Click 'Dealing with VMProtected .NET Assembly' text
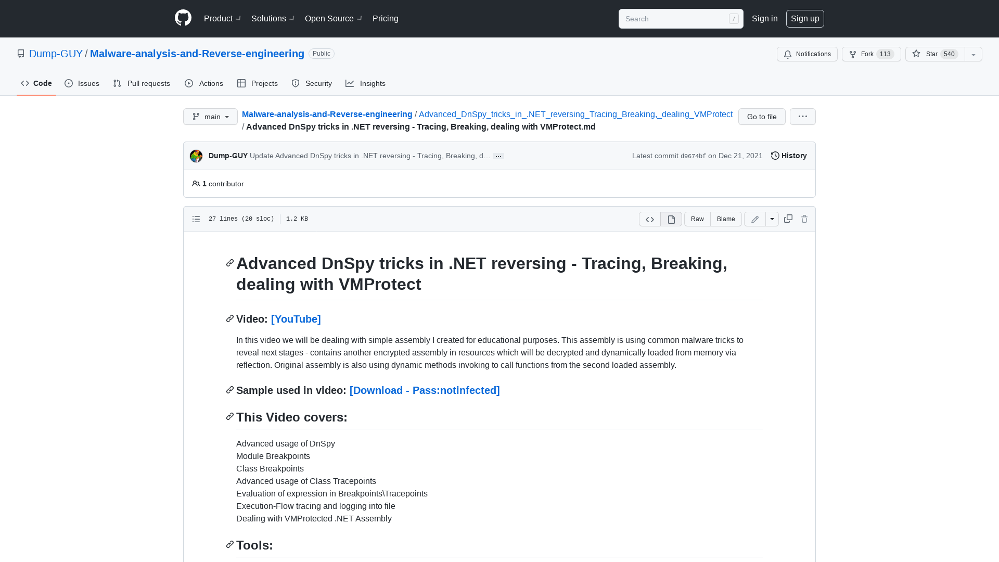This screenshot has height=562, width=999. (x=314, y=518)
